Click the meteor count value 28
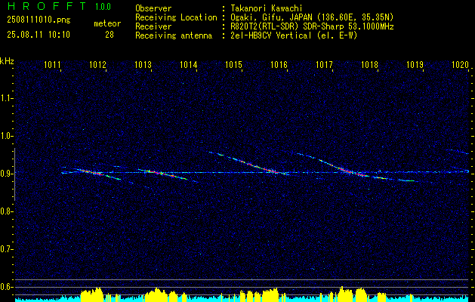475x302 pixels. coord(109,35)
